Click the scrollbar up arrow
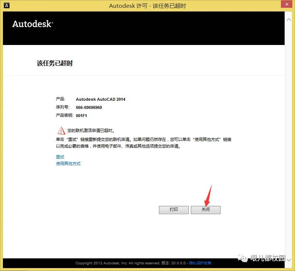 click(x=289, y=19)
